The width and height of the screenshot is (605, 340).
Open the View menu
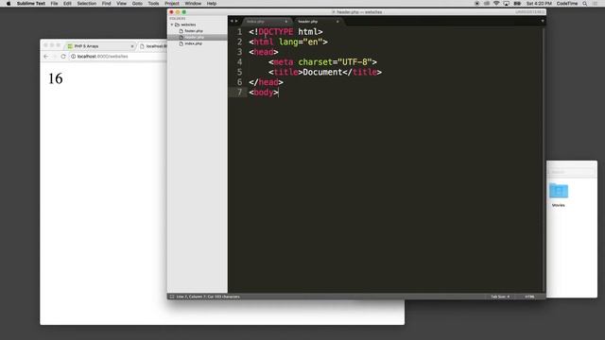[x=121, y=4]
